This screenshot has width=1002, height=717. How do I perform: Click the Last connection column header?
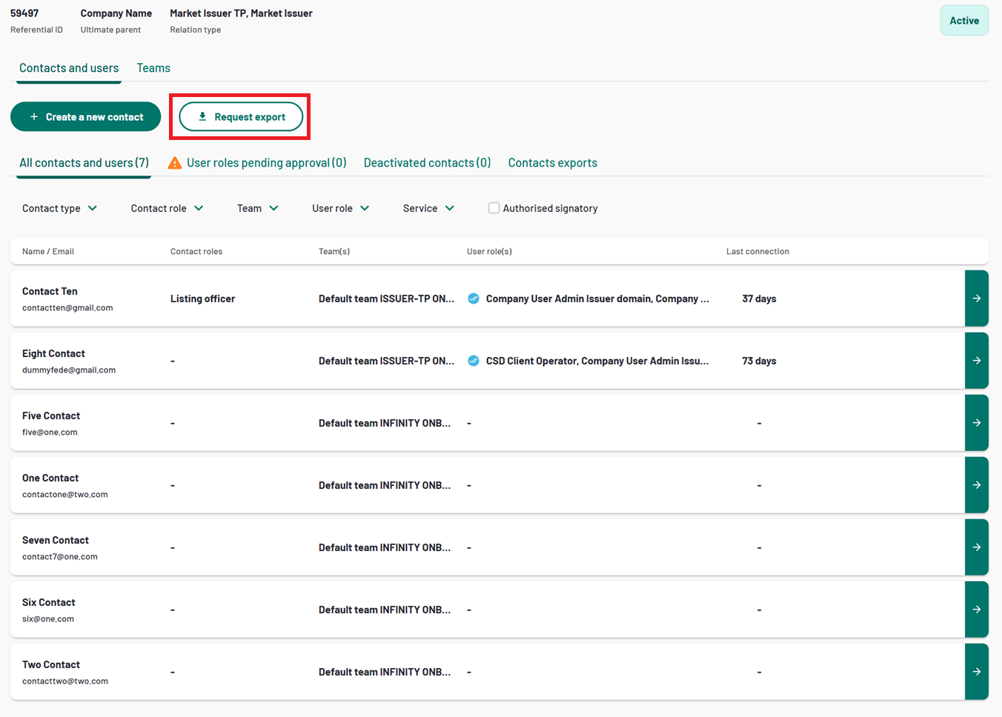click(x=757, y=252)
